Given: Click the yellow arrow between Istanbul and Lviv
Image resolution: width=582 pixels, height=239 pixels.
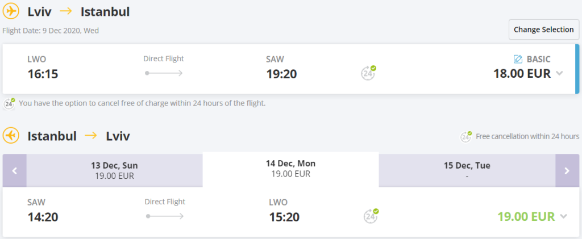Looking at the screenshot, I should click(91, 136).
